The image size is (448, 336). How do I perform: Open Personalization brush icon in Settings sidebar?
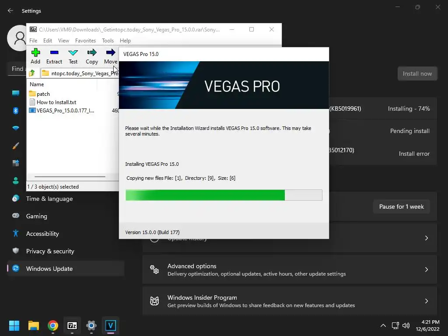point(16,146)
